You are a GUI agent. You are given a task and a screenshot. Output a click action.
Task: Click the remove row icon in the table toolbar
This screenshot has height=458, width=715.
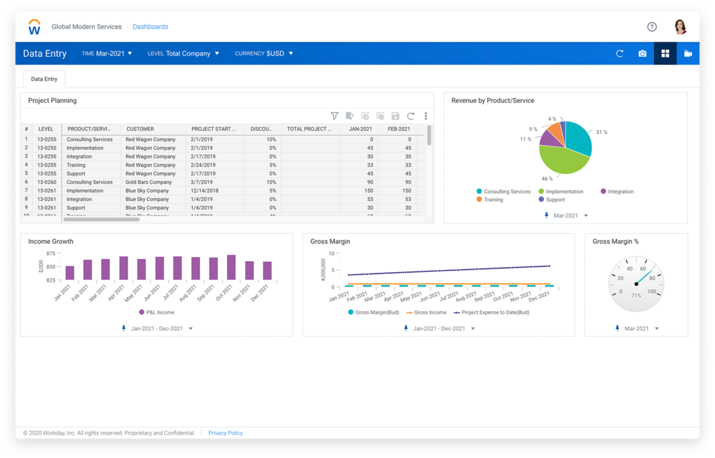[380, 116]
